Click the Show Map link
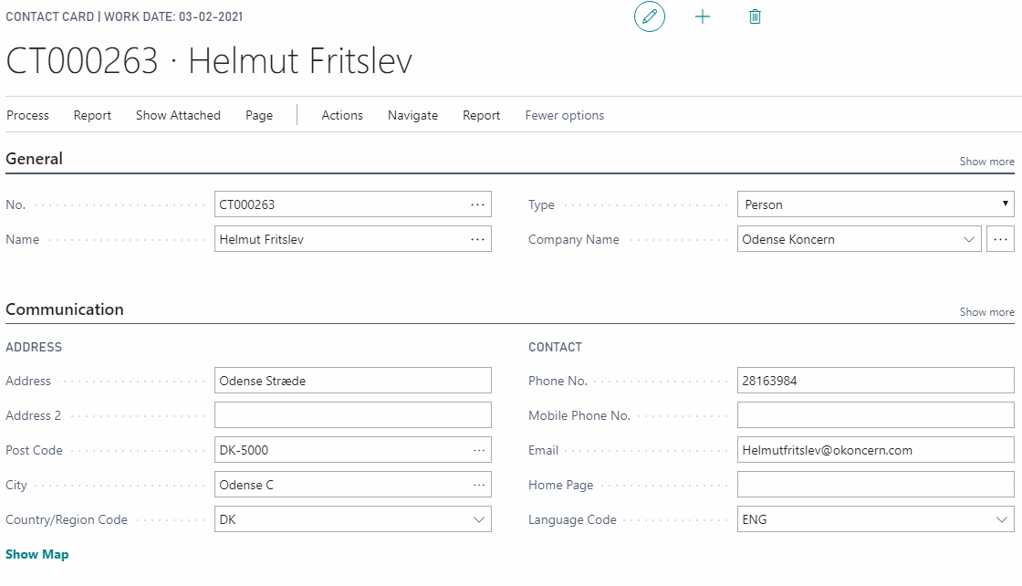The width and height of the screenshot is (1022, 586). 37,554
